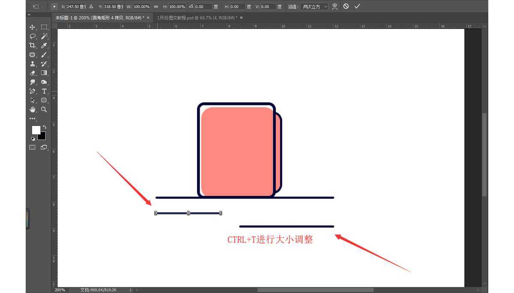Switch to warp transform mode
This screenshot has width=514, height=293.
coord(335,6)
